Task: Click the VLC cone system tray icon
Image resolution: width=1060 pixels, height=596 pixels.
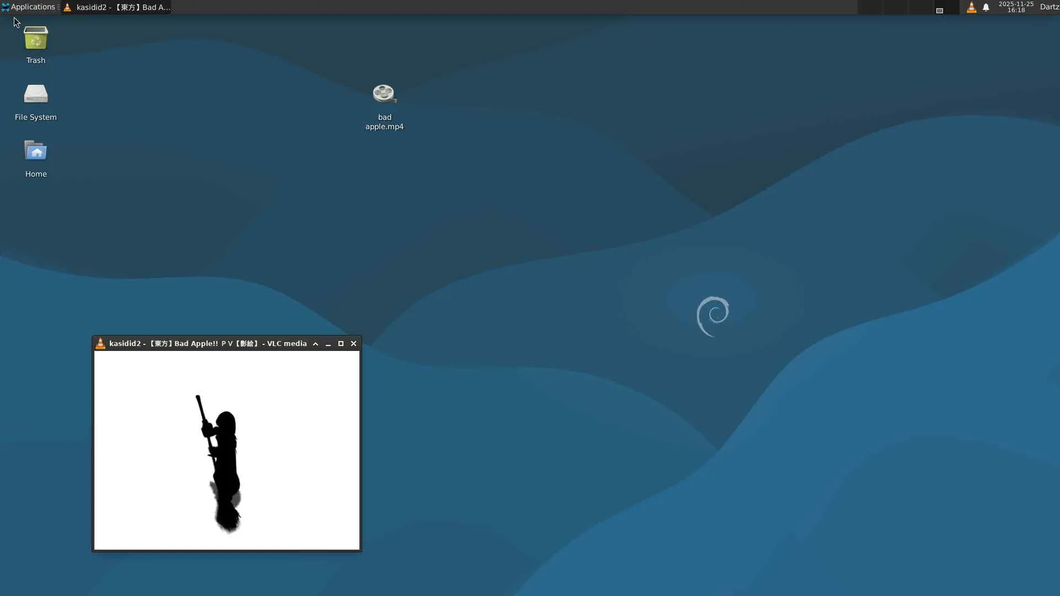Action: pos(971,7)
